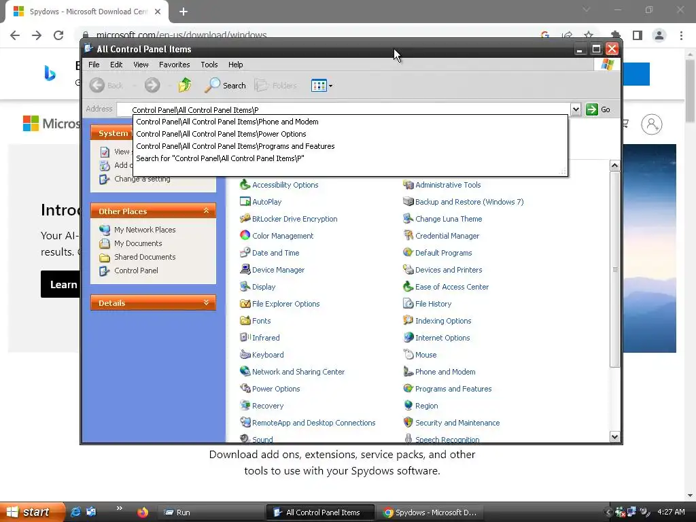
Task: Open the Help menu
Action: 235,65
